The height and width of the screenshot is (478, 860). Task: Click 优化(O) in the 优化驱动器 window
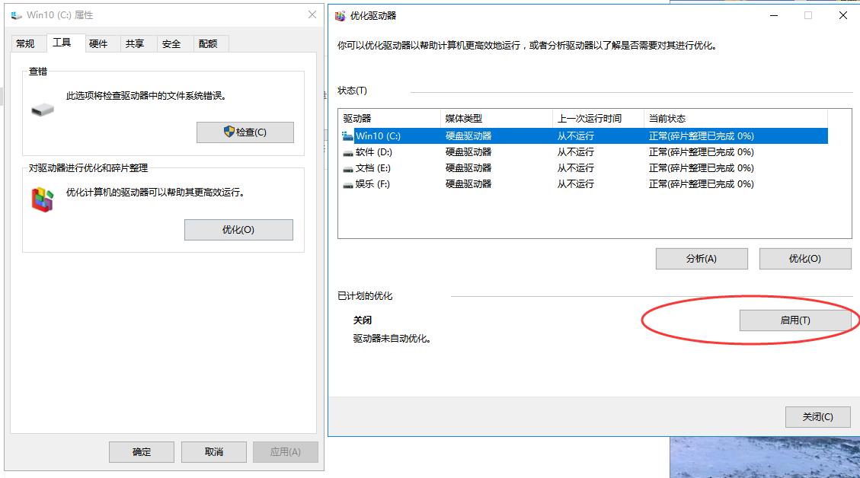click(x=805, y=259)
